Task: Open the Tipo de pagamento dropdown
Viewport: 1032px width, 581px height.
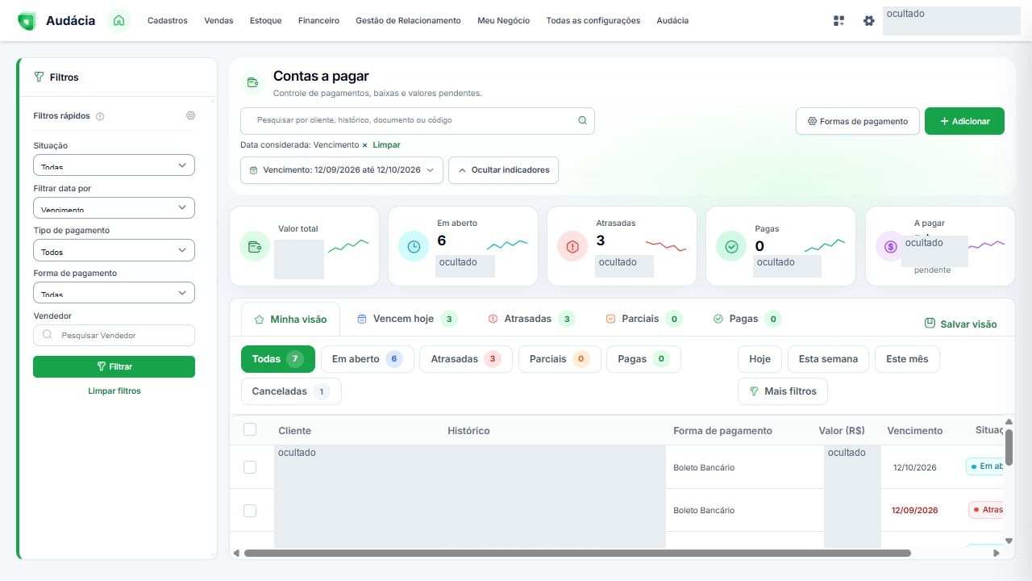Action: click(x=114, y=250)
